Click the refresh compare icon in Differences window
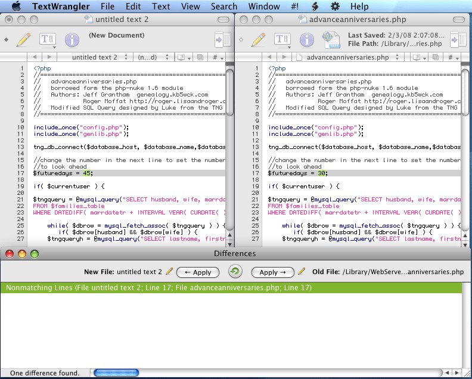The height and width of the screenshot is (379, 472). click(235, 272)
